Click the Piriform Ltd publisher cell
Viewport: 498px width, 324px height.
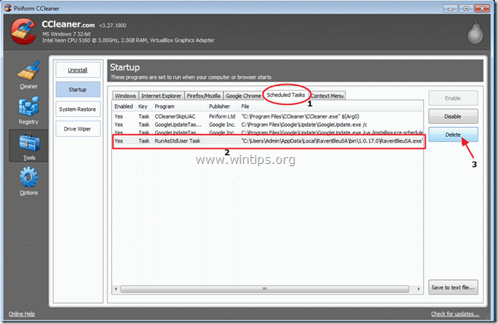point(222,116)
